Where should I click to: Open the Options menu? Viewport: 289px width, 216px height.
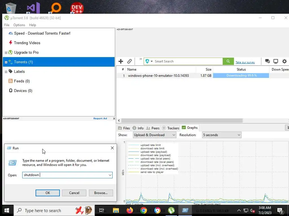click(19, 25)
